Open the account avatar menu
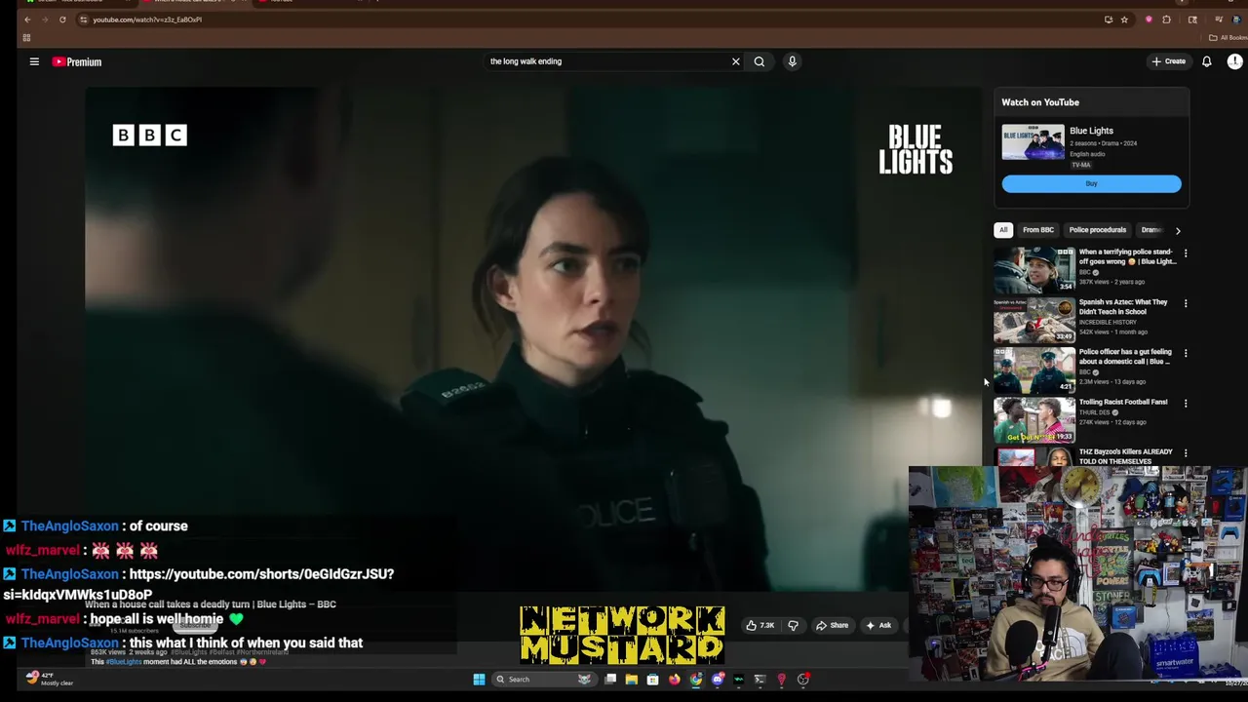Image resolution: width=1248 pixels, height=702 pixels. [x=1234, y=61]
